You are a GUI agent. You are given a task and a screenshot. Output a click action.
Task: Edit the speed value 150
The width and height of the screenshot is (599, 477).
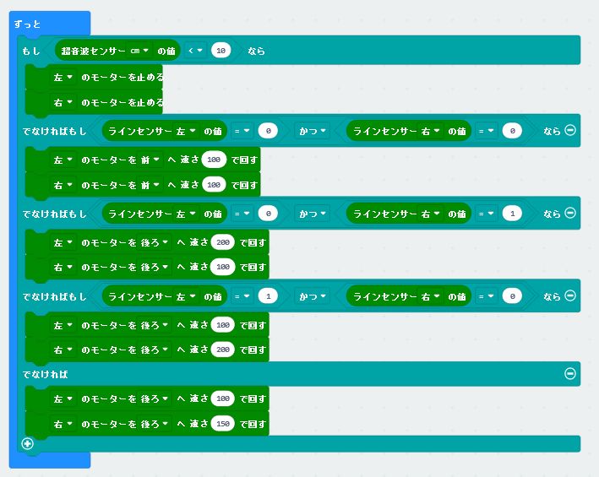click(x=223, y=424)
